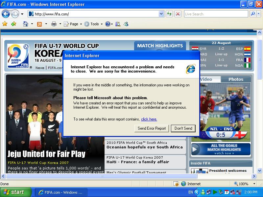Click the RSS Feeds icon

point(39,24)
